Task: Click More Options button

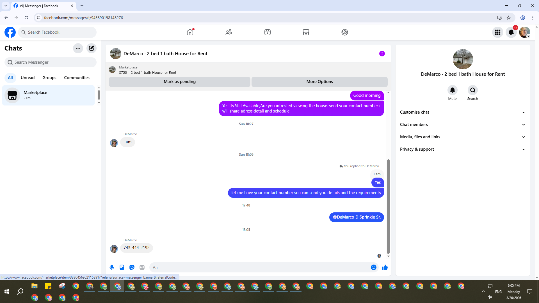Action: (x=319, y=82)
